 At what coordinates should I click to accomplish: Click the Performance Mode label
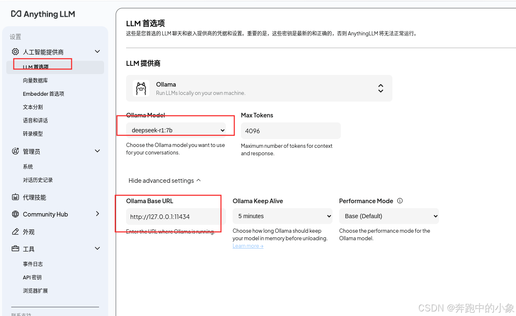tap(366, 201)
